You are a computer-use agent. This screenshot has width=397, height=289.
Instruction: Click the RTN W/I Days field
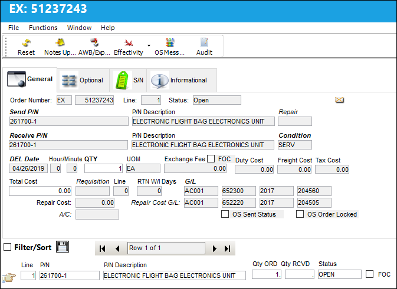point(149,191)
